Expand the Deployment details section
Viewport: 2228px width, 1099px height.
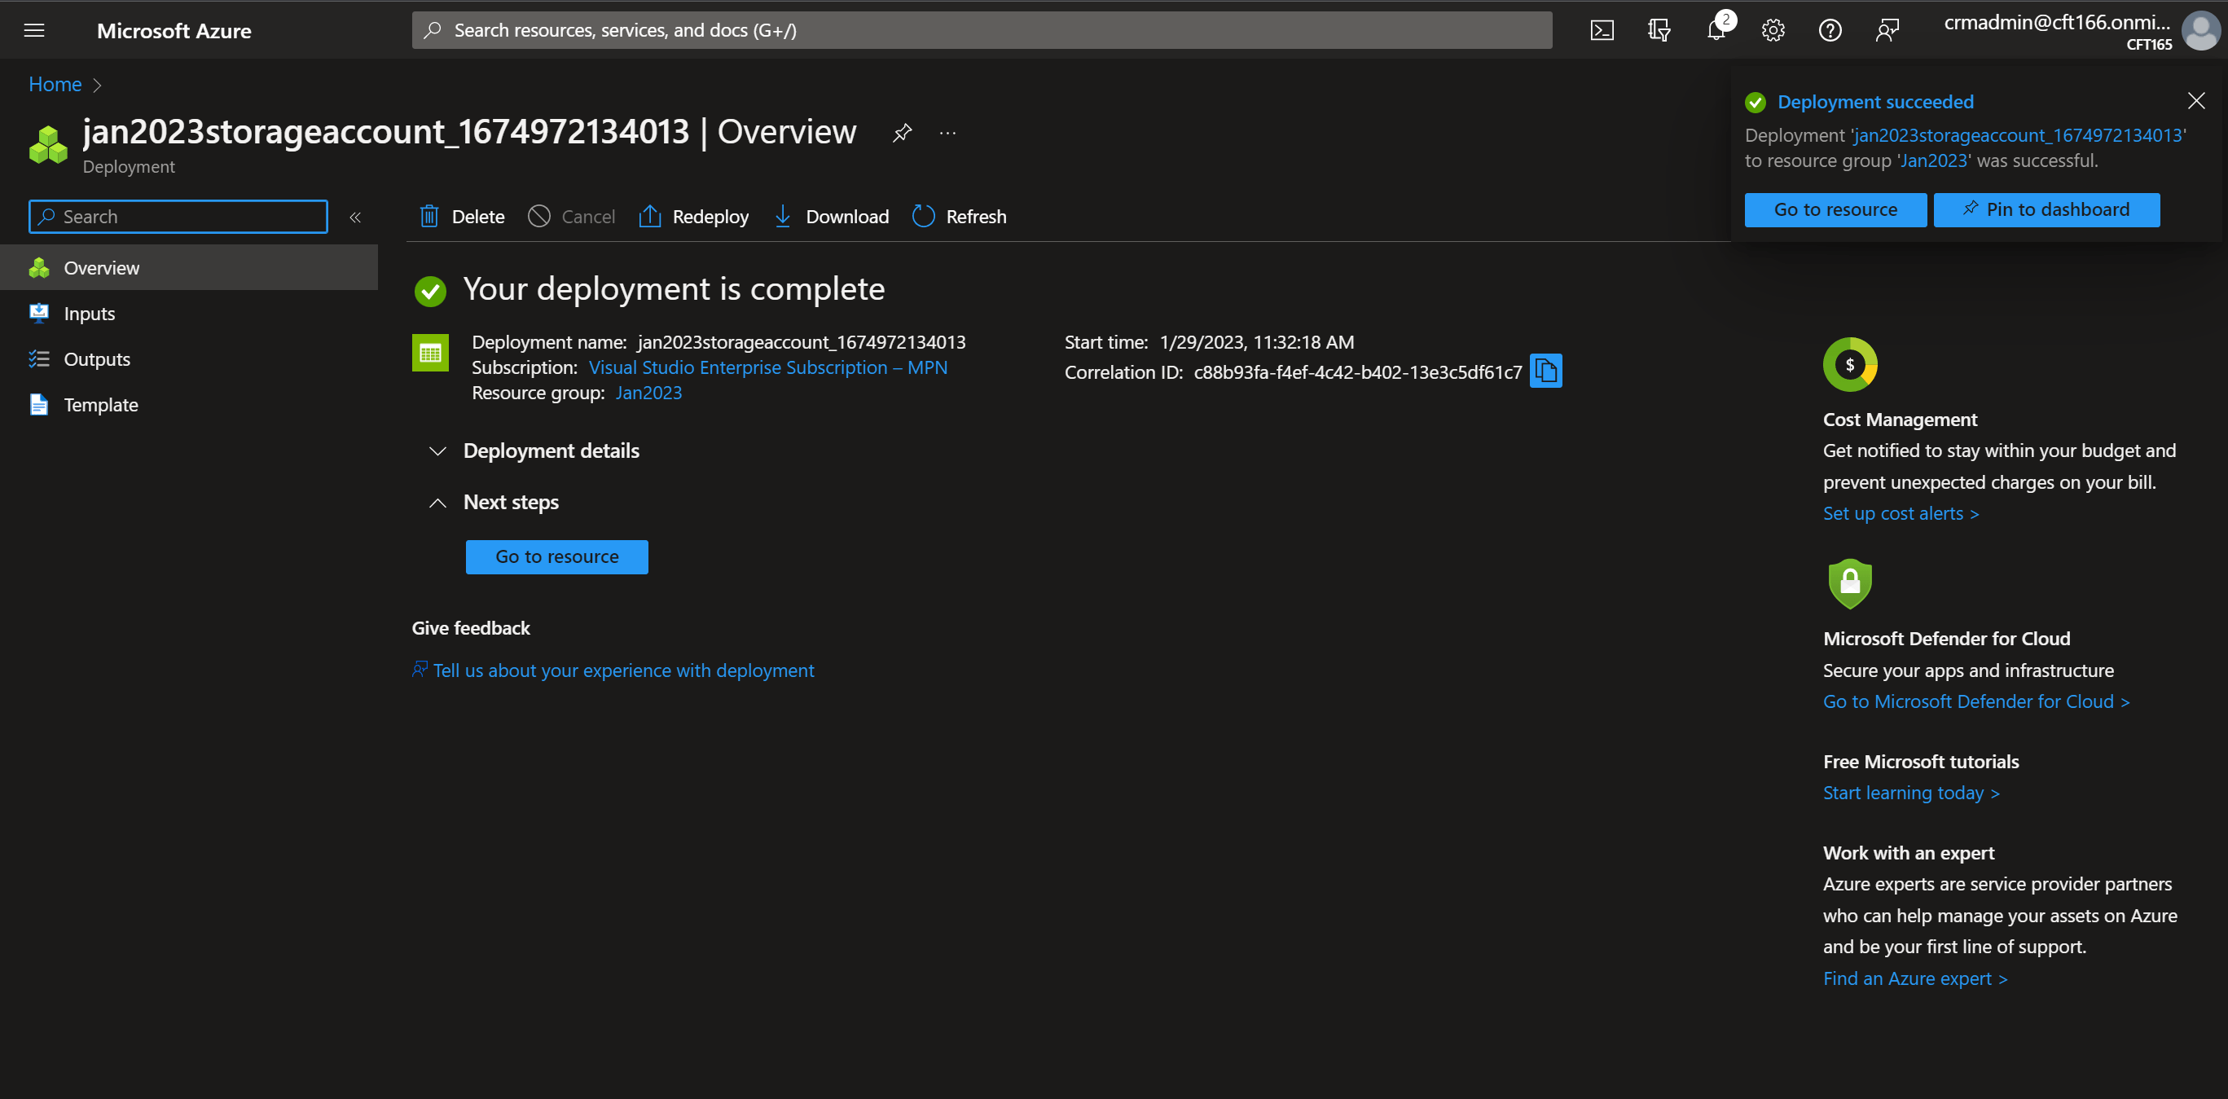click(437, 451)
